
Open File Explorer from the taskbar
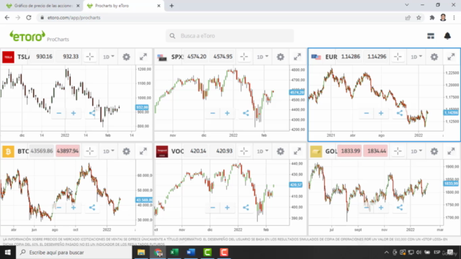(x=141, y=253)
